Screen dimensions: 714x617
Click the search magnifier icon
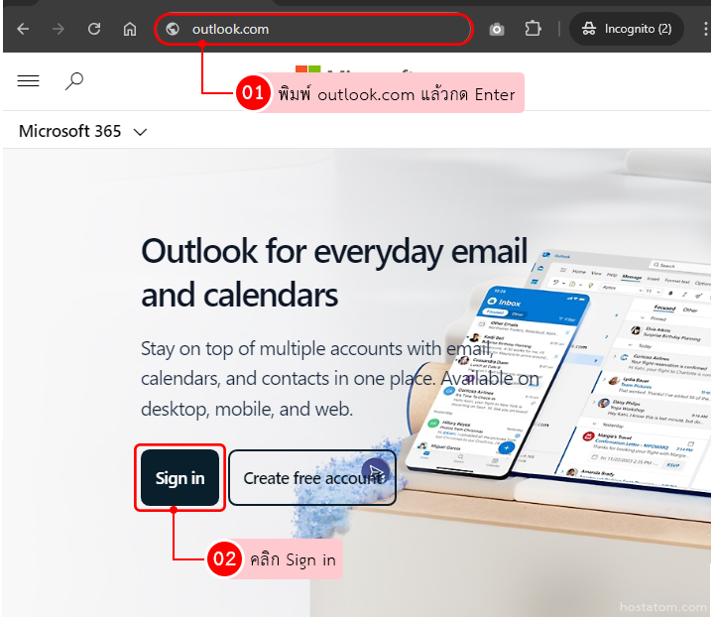pos(74,81)
